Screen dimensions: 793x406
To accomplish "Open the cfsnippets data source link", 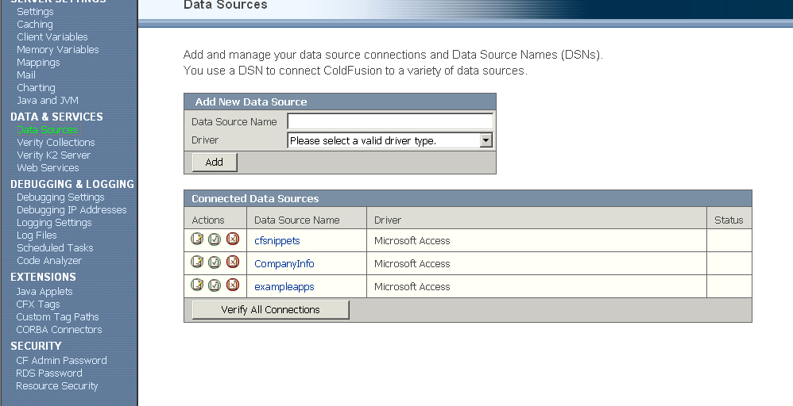I will click(277, 241).
